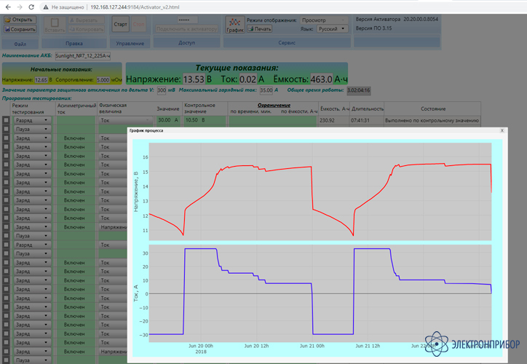Click the password field in Доступ section

pyautogui.click(x=187, y=20)
